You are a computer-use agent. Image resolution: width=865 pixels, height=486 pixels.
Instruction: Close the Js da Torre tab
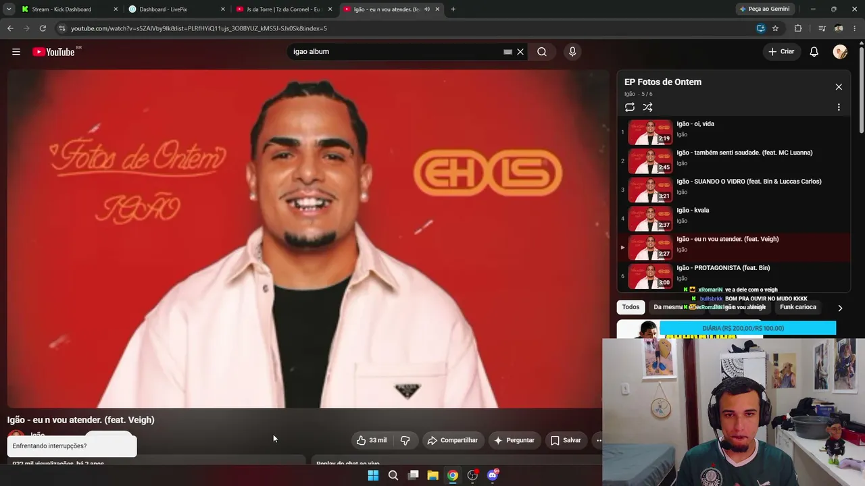(330, 9)
